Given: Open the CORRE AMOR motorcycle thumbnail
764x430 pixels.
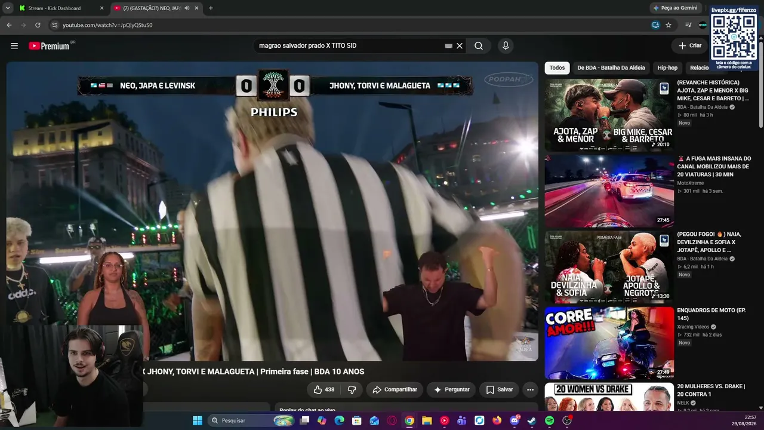Looking at the screenshot, I should pos(609,343).
